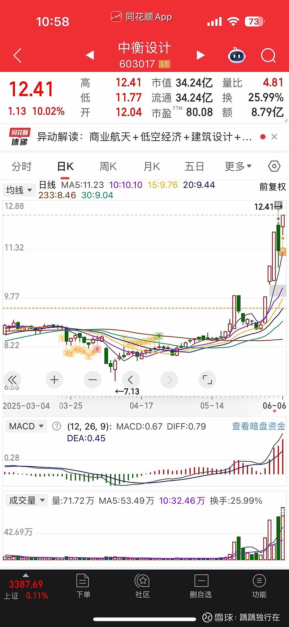Go back with the left chevron
Image resolution: width=289 pixels, height=627 pixels.
tap(17, 55)
